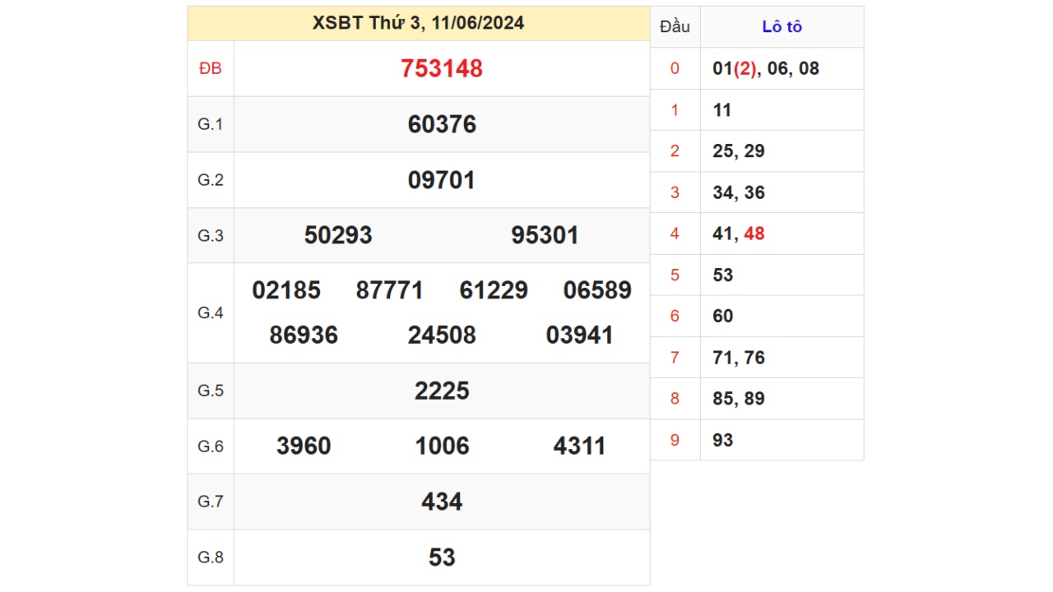Click the G.4 row label
The image size is (1053, 592).
(211, 312)
